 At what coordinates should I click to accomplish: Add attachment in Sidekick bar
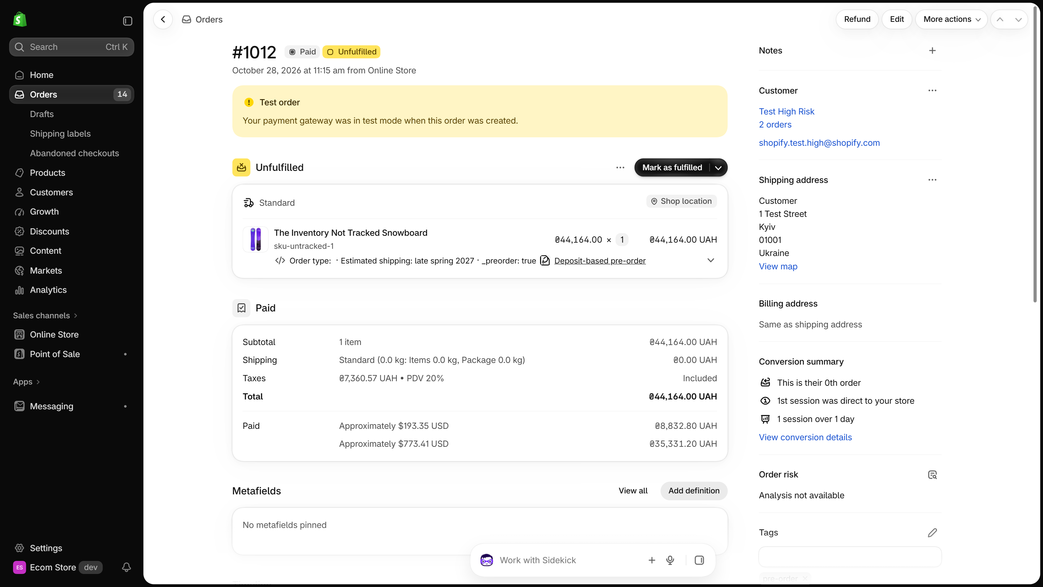[x=652, y=560]
